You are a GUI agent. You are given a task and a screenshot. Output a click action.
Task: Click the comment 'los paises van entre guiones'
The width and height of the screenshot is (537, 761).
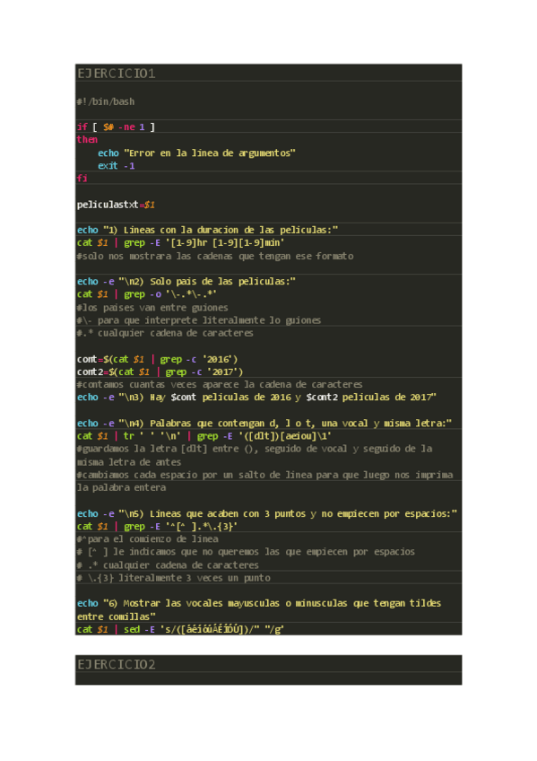coord(152,308)
